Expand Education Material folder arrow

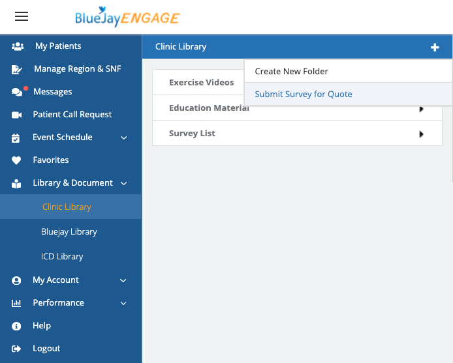point(421,109)
